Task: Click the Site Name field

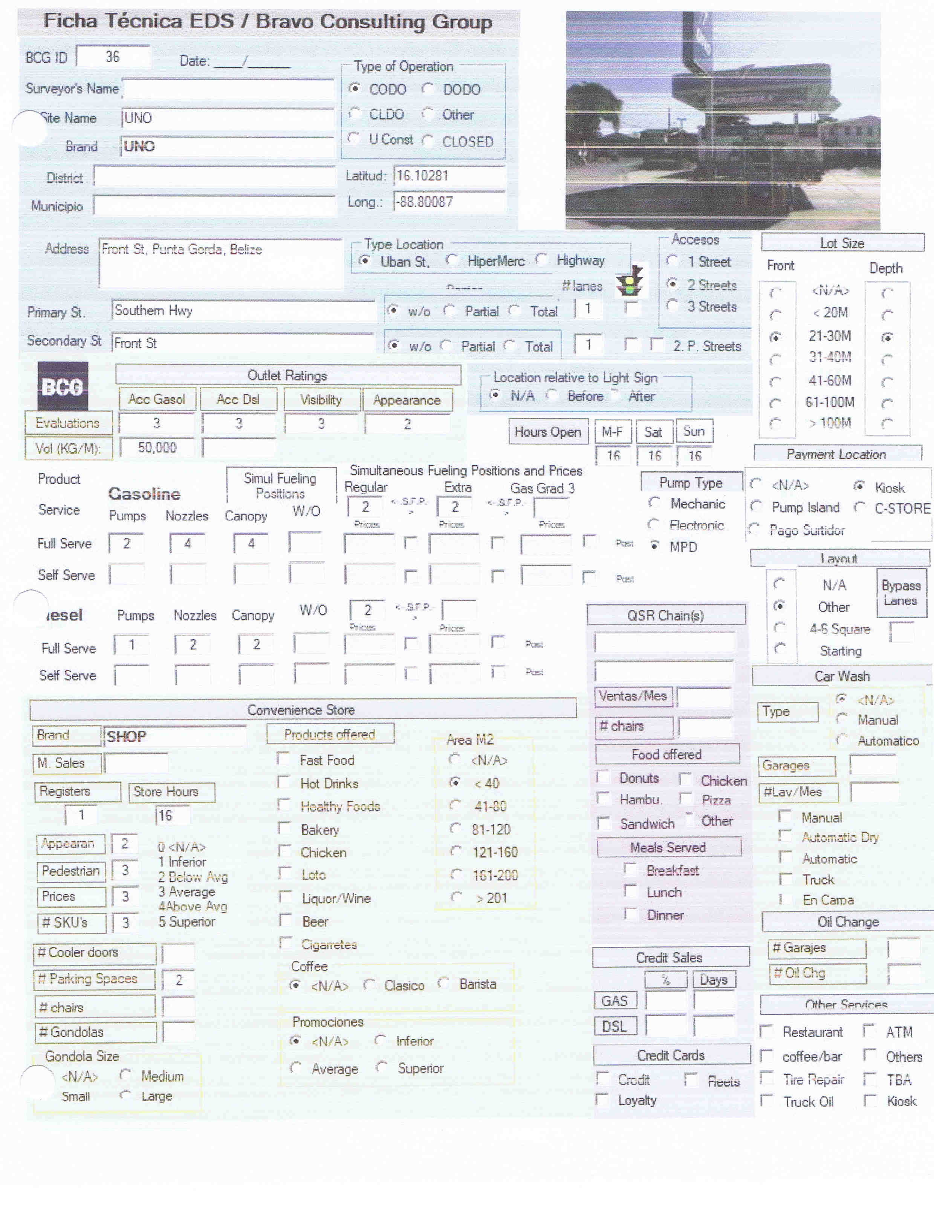Action: click(228, 118)
